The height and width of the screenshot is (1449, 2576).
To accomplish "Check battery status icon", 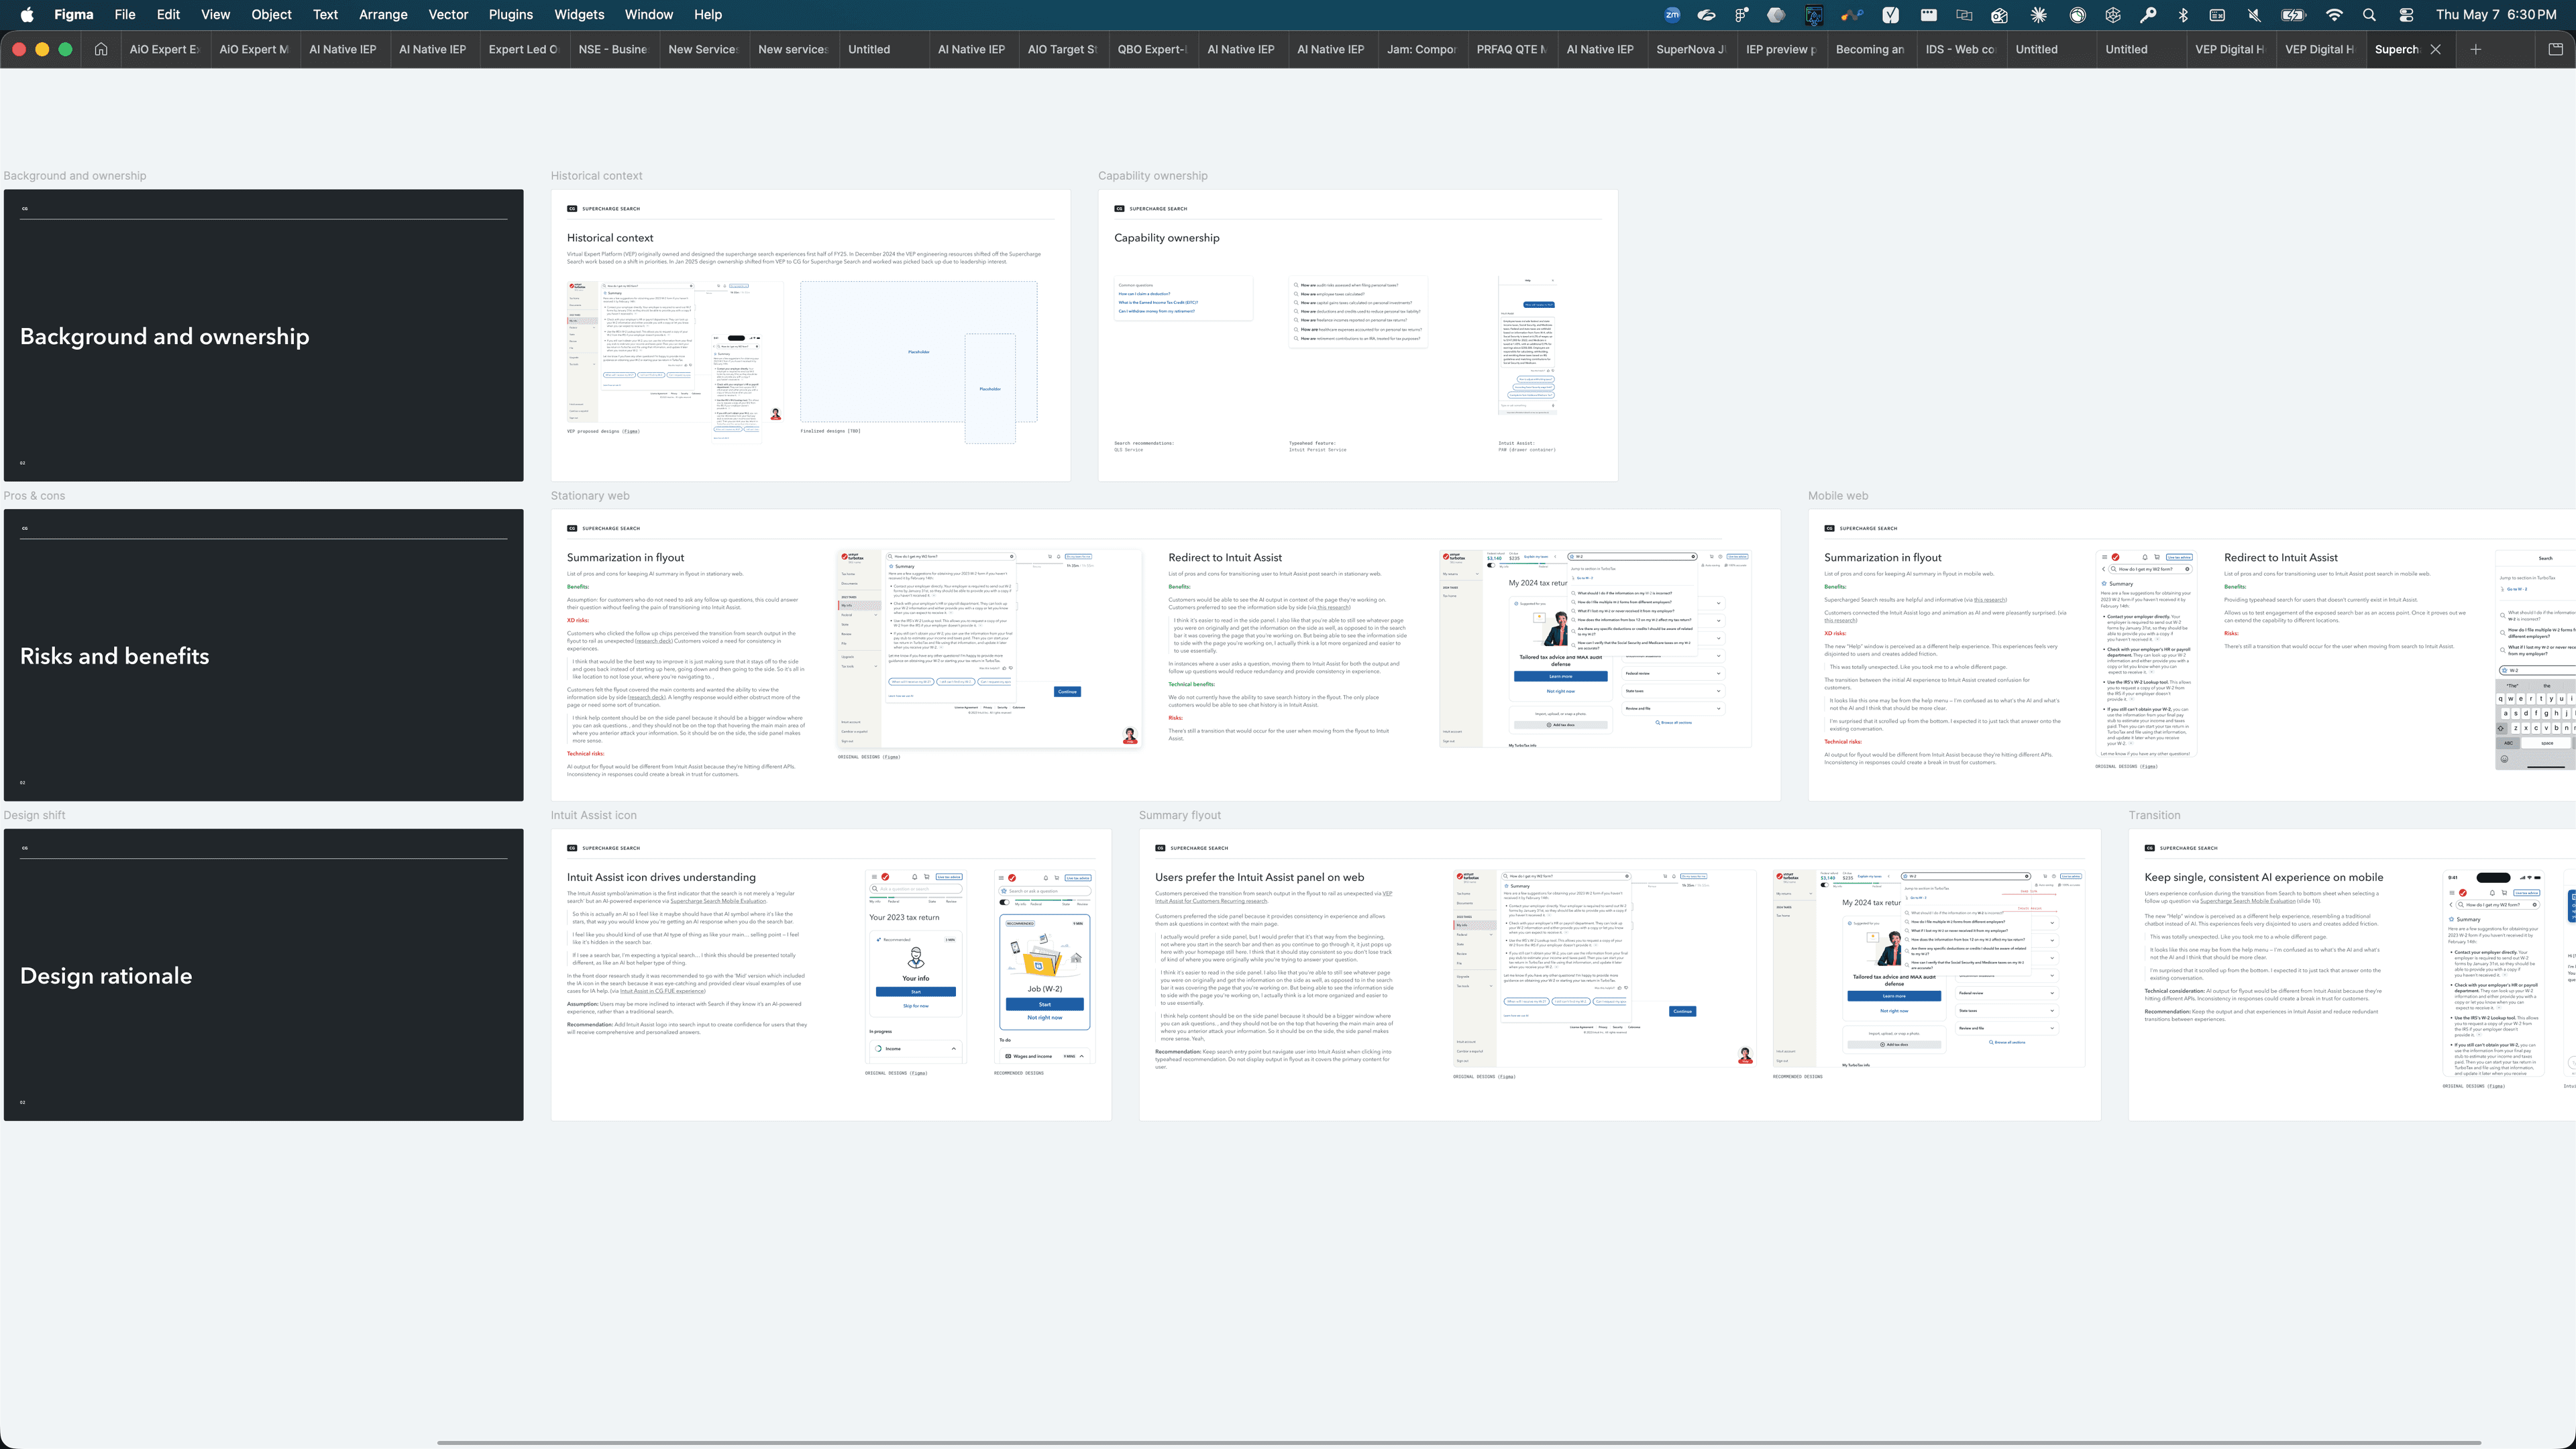I will [x=2293, y=15].
